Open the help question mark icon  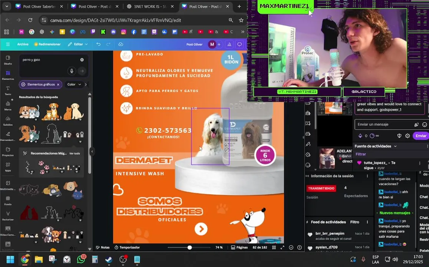coord(300,247)
